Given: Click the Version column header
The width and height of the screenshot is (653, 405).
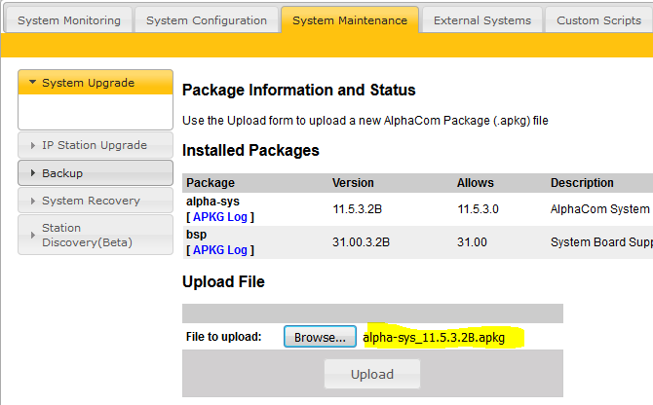Looking at the screenshot, I should coord(353,183).
